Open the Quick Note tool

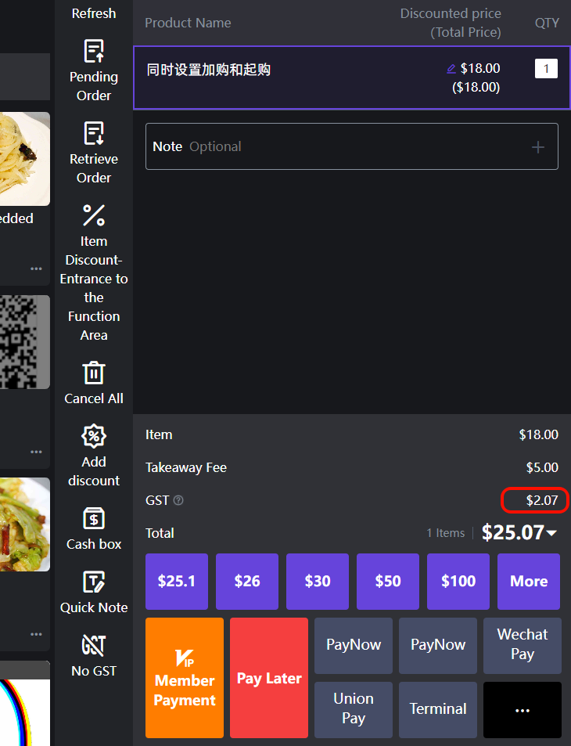[x=94, y=582]
